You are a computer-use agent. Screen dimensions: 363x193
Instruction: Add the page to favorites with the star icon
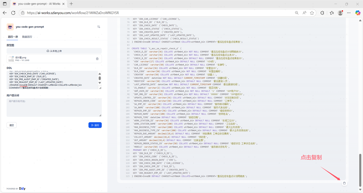(312, 13)
